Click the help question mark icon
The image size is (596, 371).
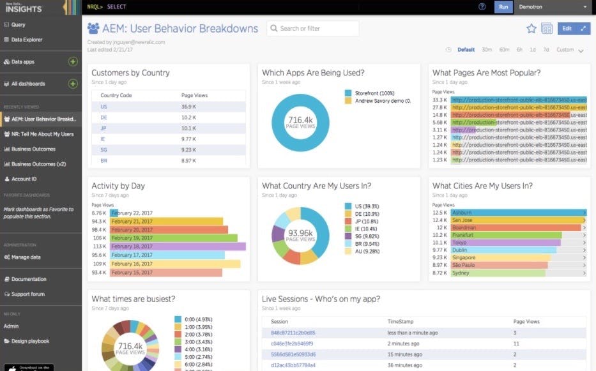coord(482,7)
